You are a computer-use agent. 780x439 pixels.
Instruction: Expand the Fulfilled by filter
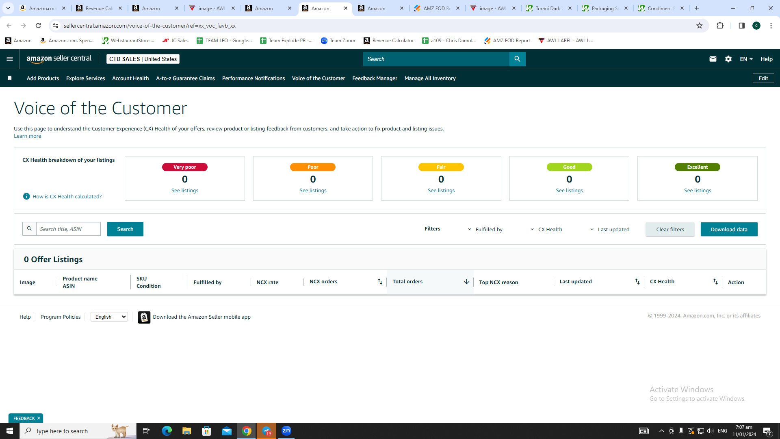click(485, 229)
